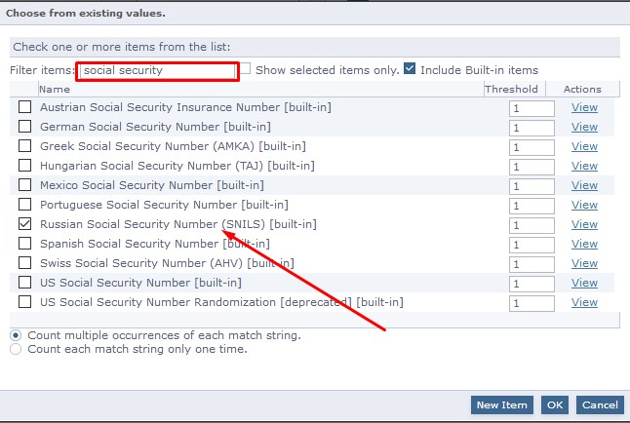The height and width of the screenshot is (423, 630).
Task: View the Hungarian Social Security Number (TAJ) item
Action: coord(584,166)
